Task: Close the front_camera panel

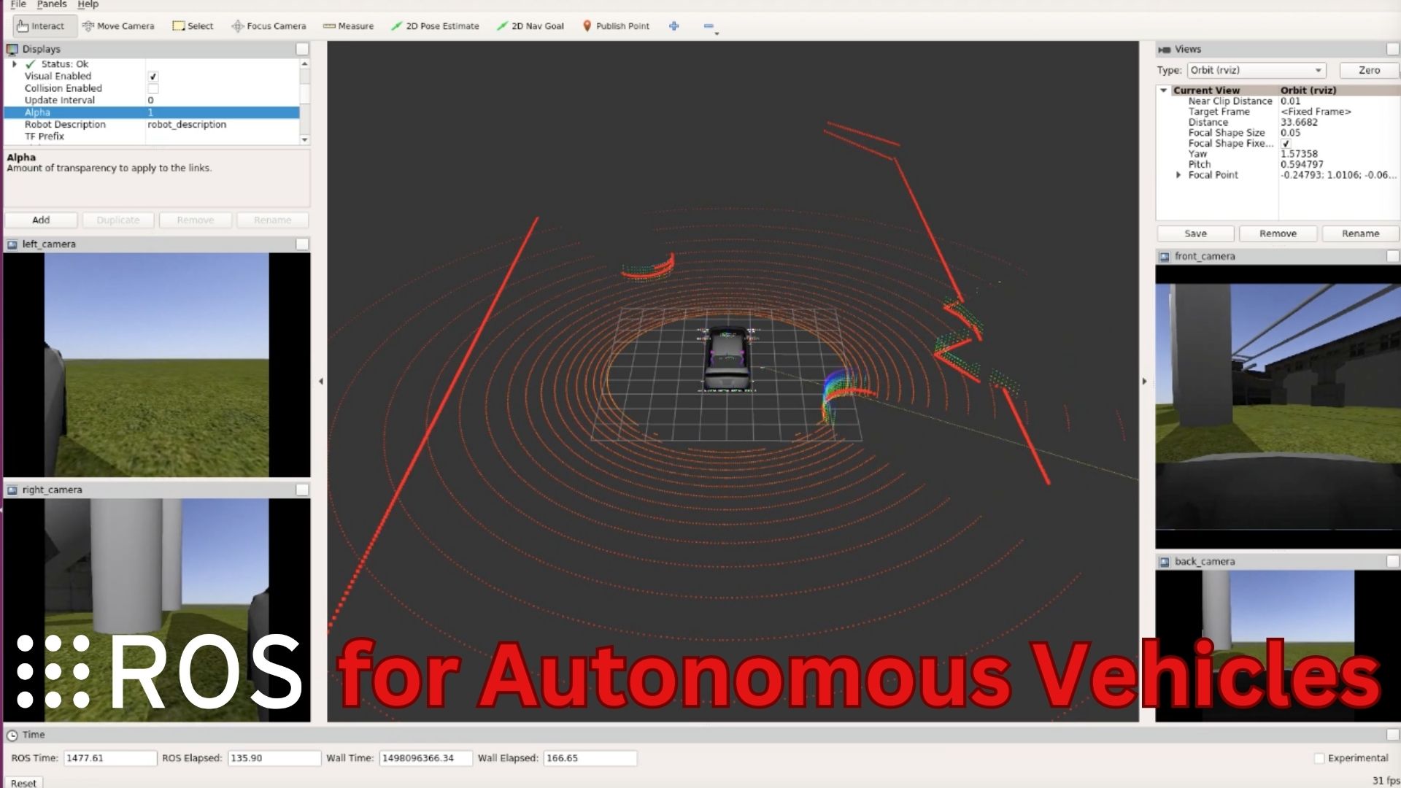Action: click(x=1392, y=256)
